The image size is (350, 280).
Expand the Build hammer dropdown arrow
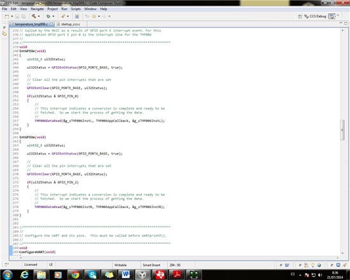(x=39, y=17)
